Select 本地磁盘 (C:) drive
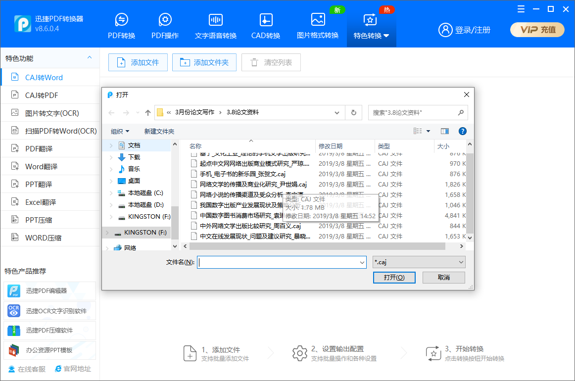 click(x=145, y=193)
